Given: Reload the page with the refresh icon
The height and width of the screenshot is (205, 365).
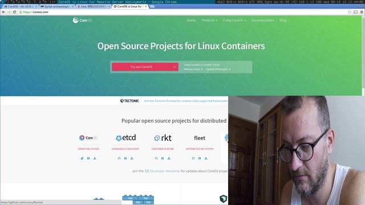Looking at the screenshot, I should pyautogui.click(x=14, y=12).
